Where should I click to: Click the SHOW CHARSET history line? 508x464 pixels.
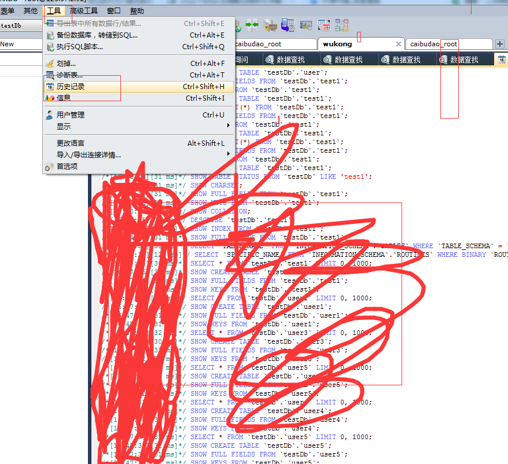[216, 185]
